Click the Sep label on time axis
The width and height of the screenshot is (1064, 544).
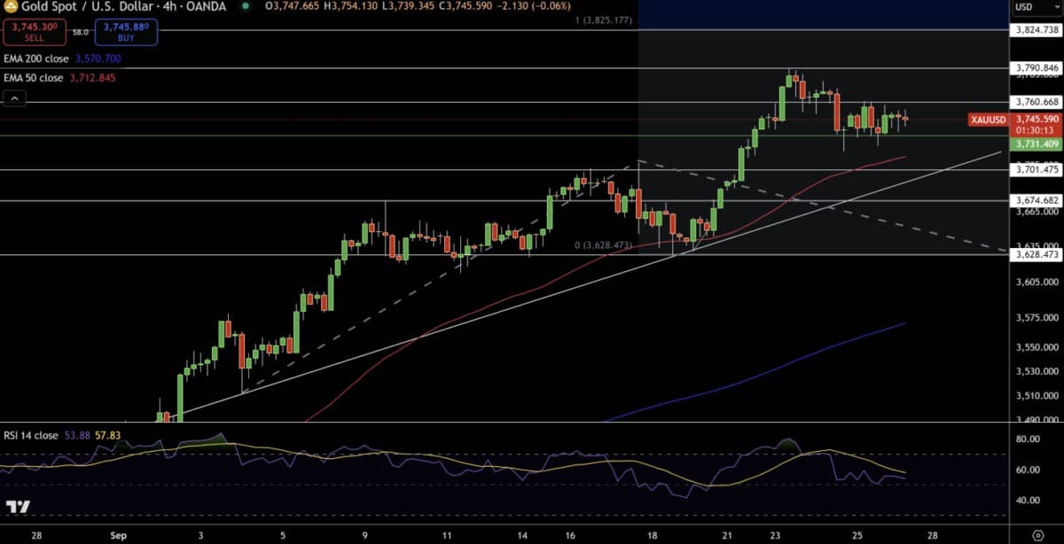[x=117, y=536]
